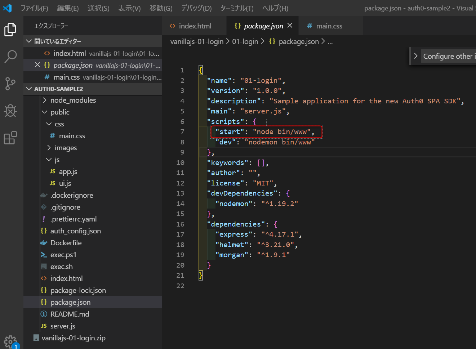Click the exclamation icon beside .prettierrc.yaml
This screenshot has height=349, width=476.
click(x=44, y=219)
